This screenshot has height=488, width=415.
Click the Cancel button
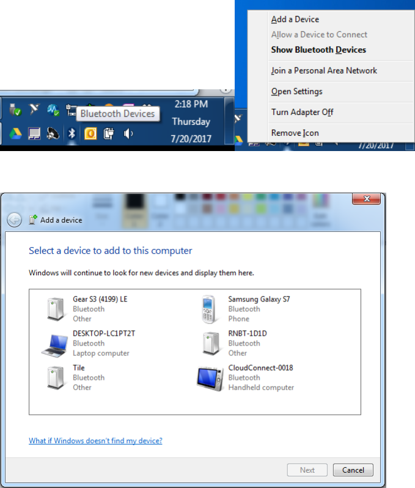click(x=353, y=470)
